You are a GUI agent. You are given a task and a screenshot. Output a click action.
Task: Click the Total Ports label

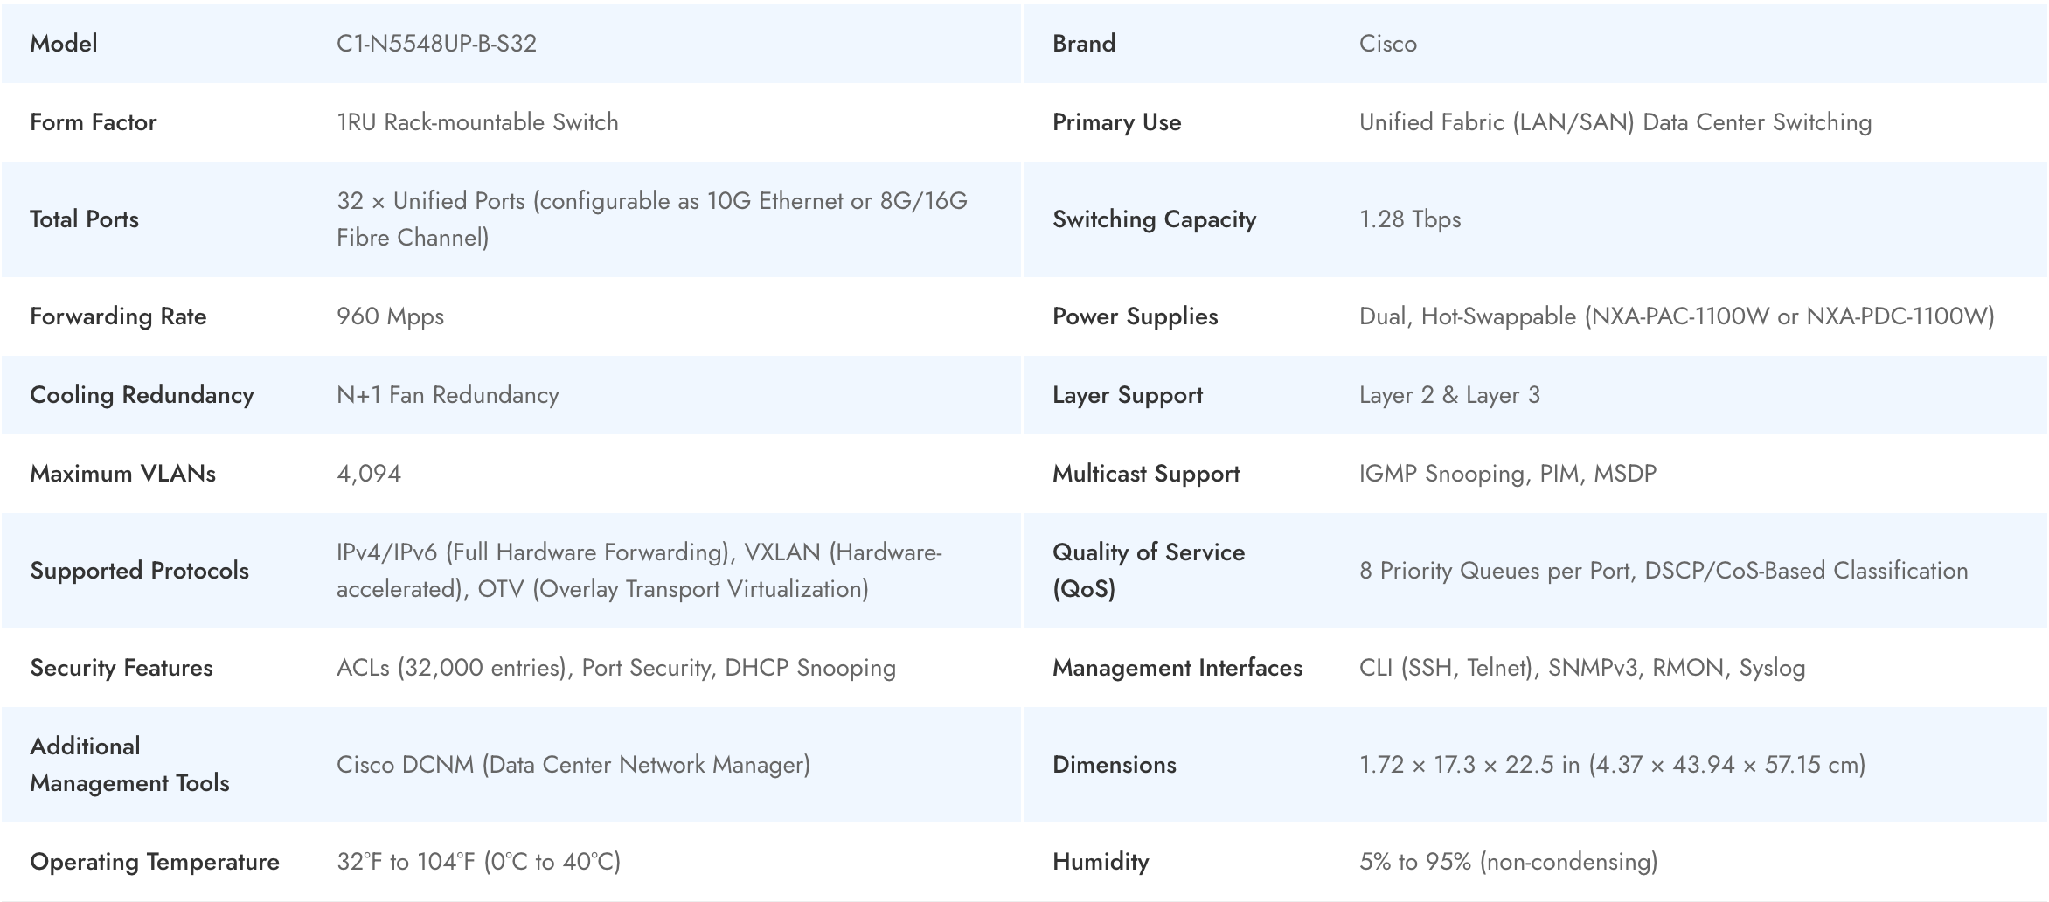click(85, 219)
